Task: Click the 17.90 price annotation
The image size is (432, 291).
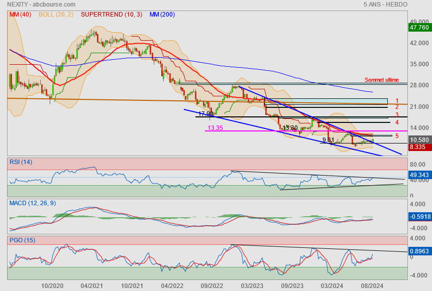Action: (x=205, y=113)
